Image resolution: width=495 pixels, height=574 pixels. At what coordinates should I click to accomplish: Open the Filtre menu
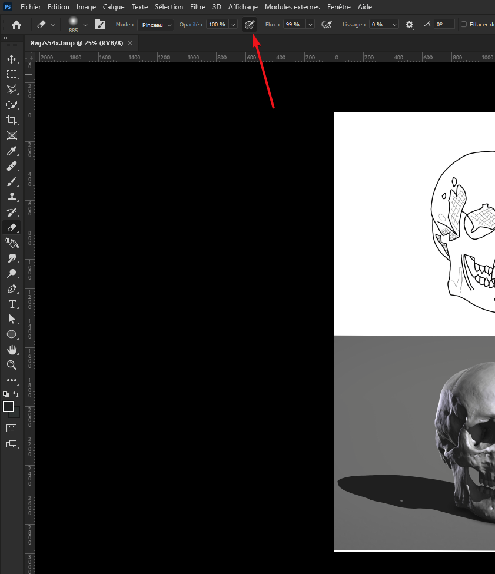point(198,7)
